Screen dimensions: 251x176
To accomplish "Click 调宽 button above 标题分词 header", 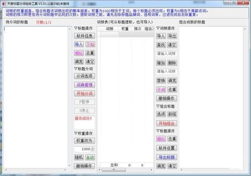I will 79,61.
